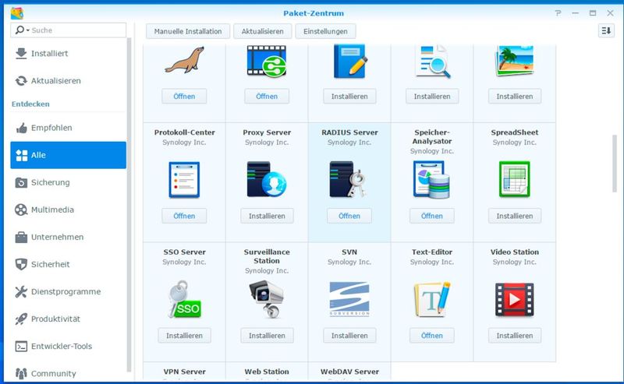Click the Media Server film icon
Screen dimensions: 624x384
coord(267,62)
